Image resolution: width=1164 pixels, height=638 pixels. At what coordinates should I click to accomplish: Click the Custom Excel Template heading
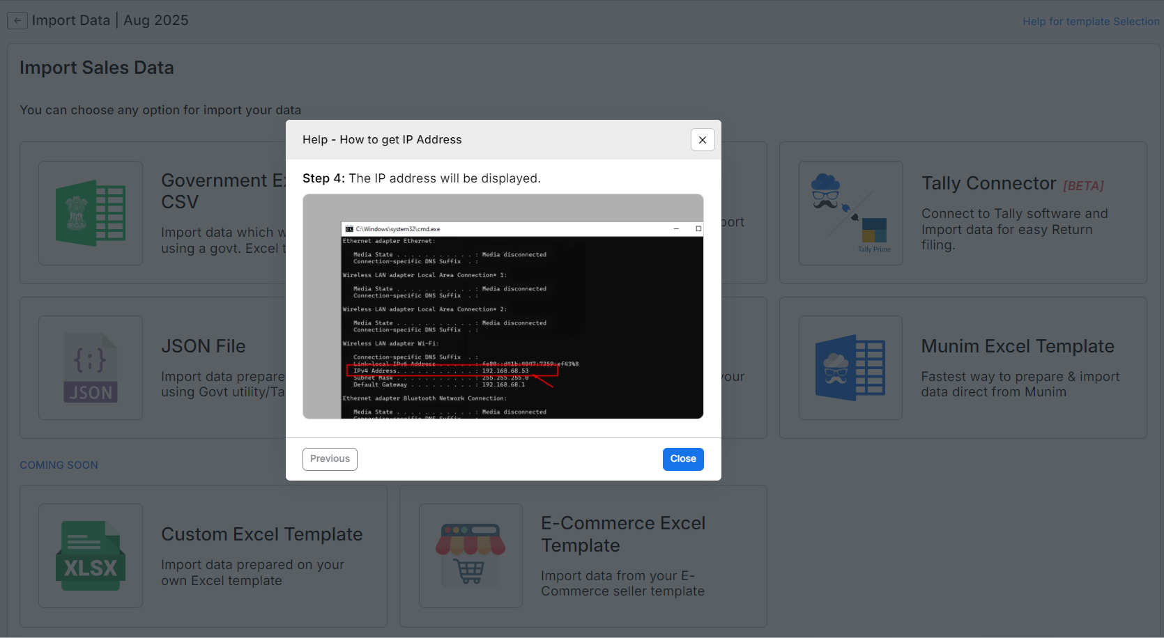(x=261, y=534)
